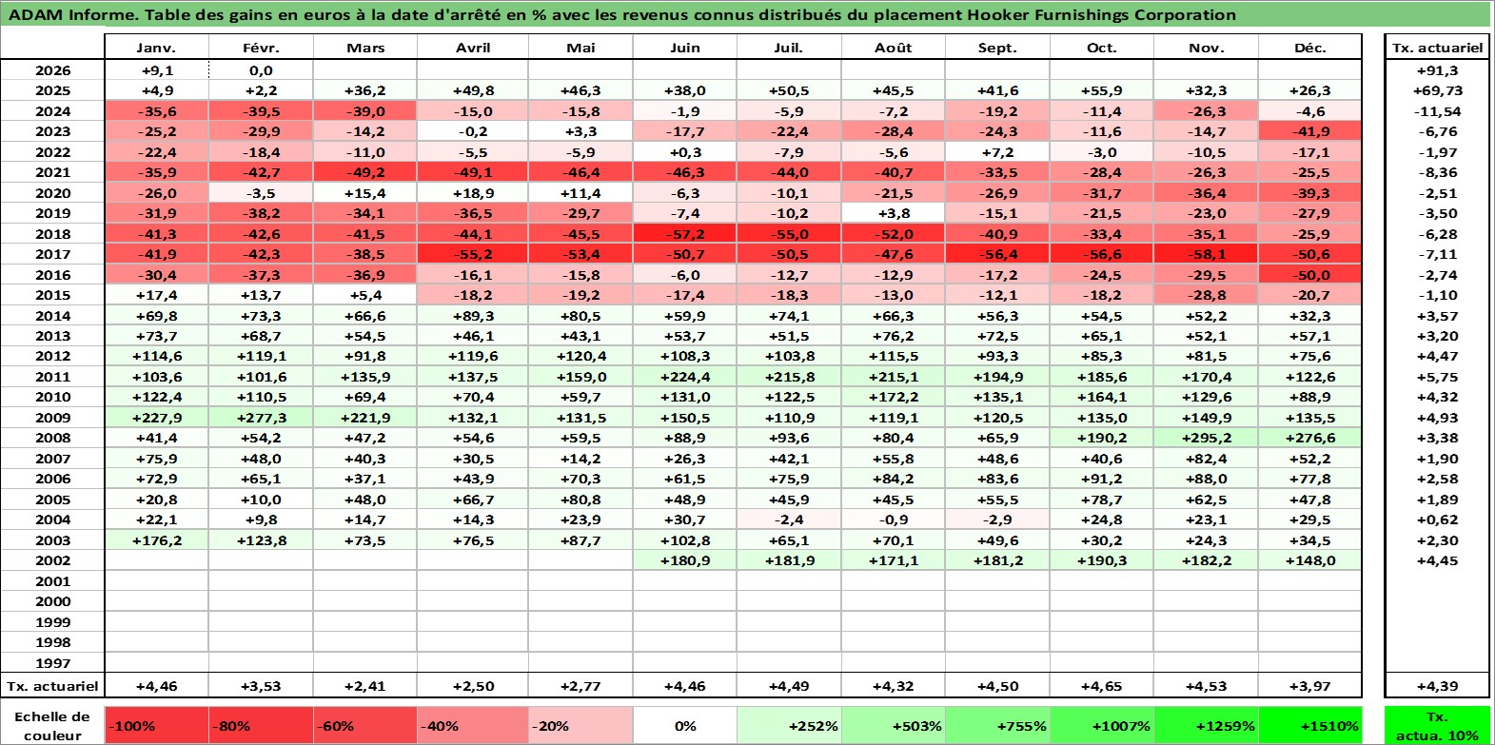Click the -11,54 actuarial rate for 2024
Screen dimensions: 1495x745
(x=1437, y=111)
